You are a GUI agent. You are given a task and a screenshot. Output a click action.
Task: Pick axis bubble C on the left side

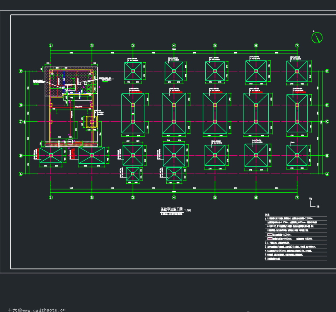(21, 122)
